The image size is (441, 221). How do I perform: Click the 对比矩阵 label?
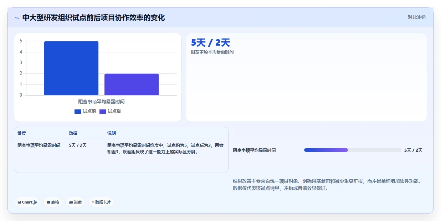click(x=417, y=17)
